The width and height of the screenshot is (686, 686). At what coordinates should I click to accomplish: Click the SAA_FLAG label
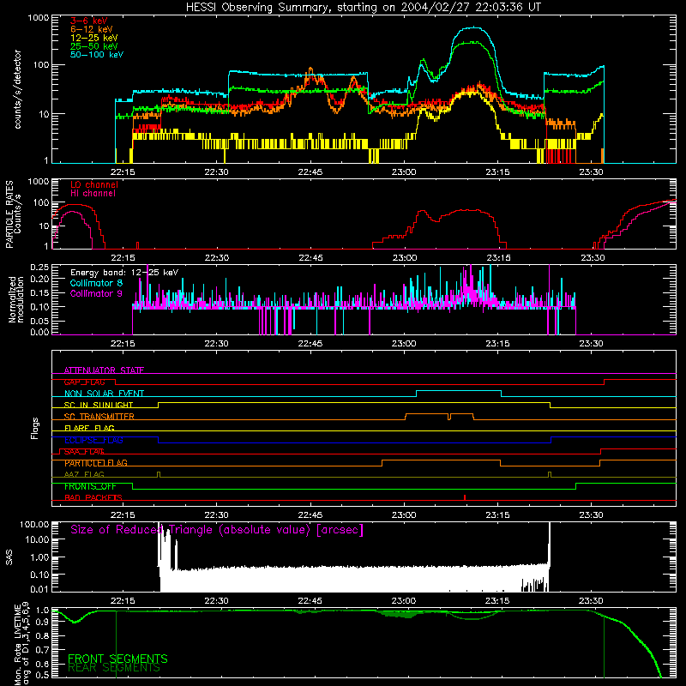(x=84, y=452)
